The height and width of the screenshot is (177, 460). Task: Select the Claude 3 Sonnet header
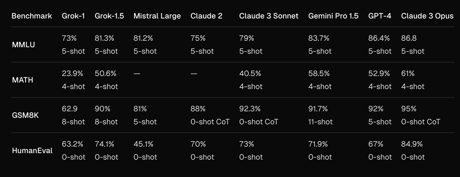click(x=269, y=16)
